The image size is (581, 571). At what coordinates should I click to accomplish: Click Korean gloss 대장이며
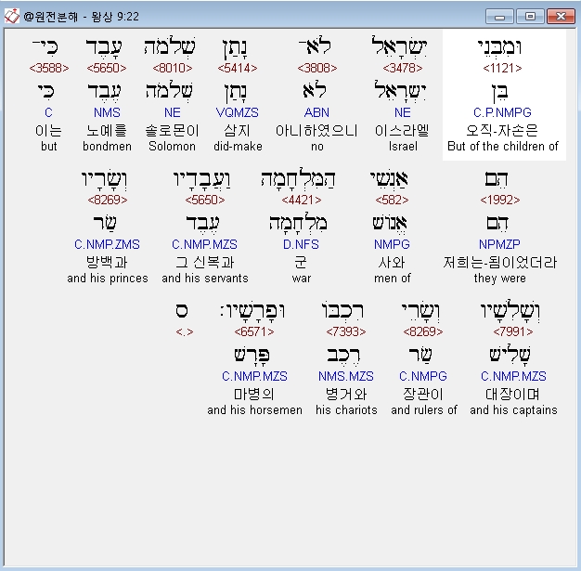coord(512,395)
